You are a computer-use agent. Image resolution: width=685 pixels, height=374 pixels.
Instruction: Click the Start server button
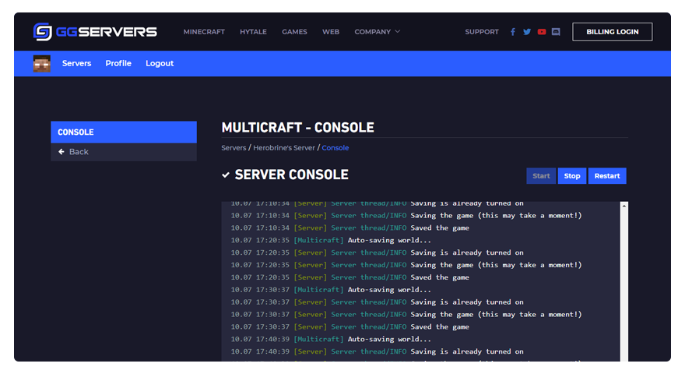point(541,176)
